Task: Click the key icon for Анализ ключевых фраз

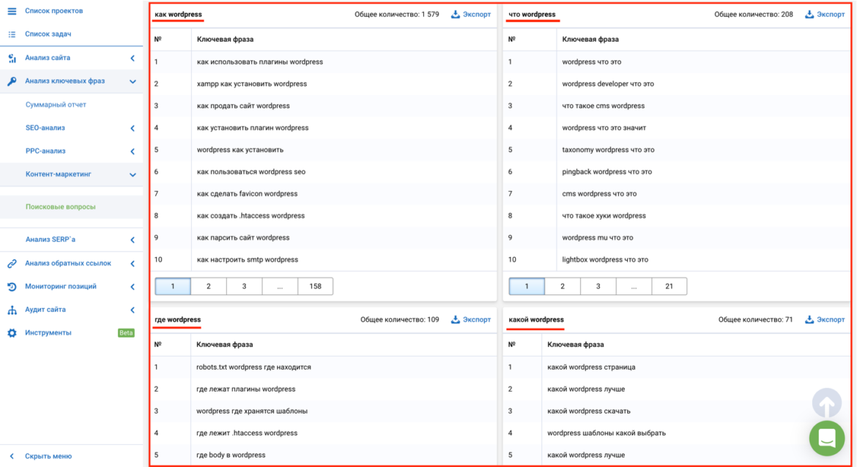Action: point(12,81)
